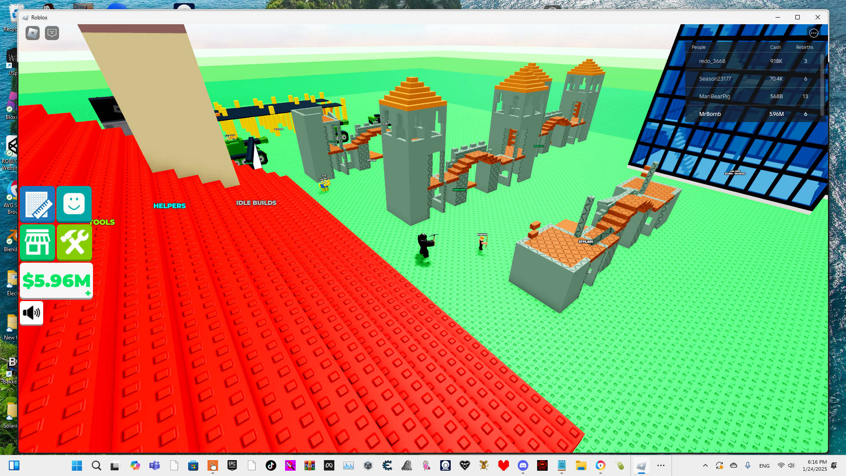Click the green plus on the cash panel
Viewport: 846px width, 476px height.
(x=88, y=293)
